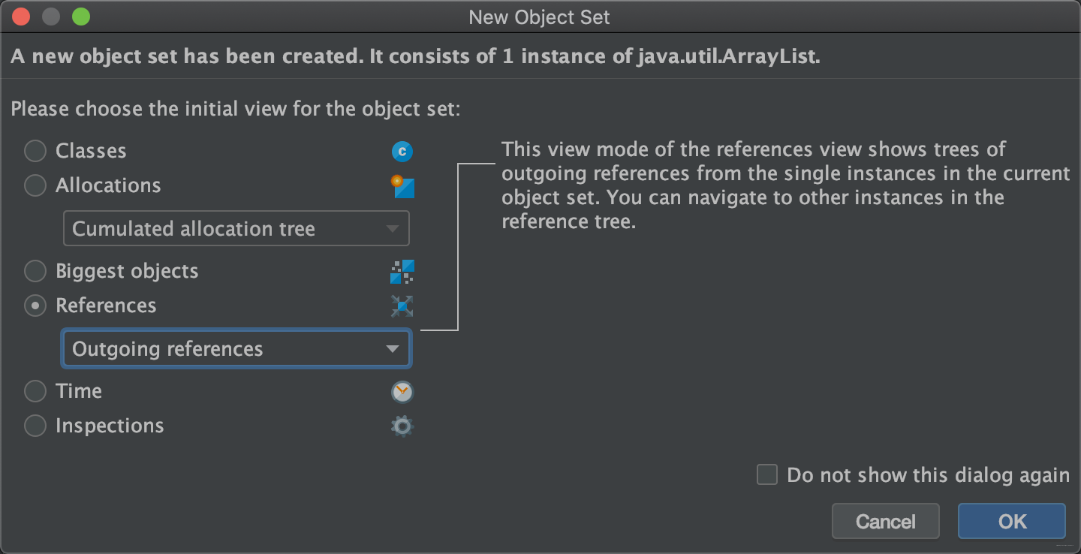Pick the Time radio option
Viewport: 1081px width, 554px height.
pyautogui.click(x=35, y=392)
